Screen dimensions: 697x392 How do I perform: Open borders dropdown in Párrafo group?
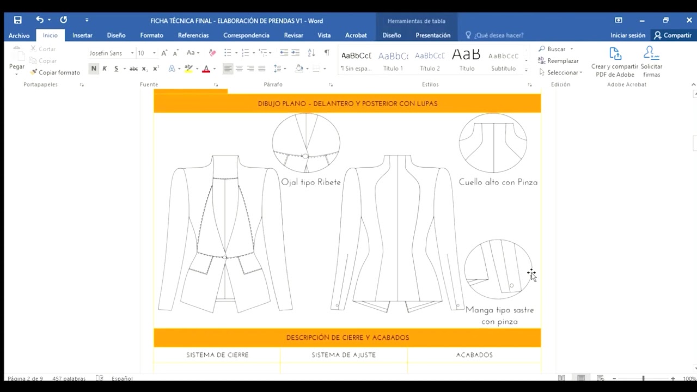click(325, 69)
